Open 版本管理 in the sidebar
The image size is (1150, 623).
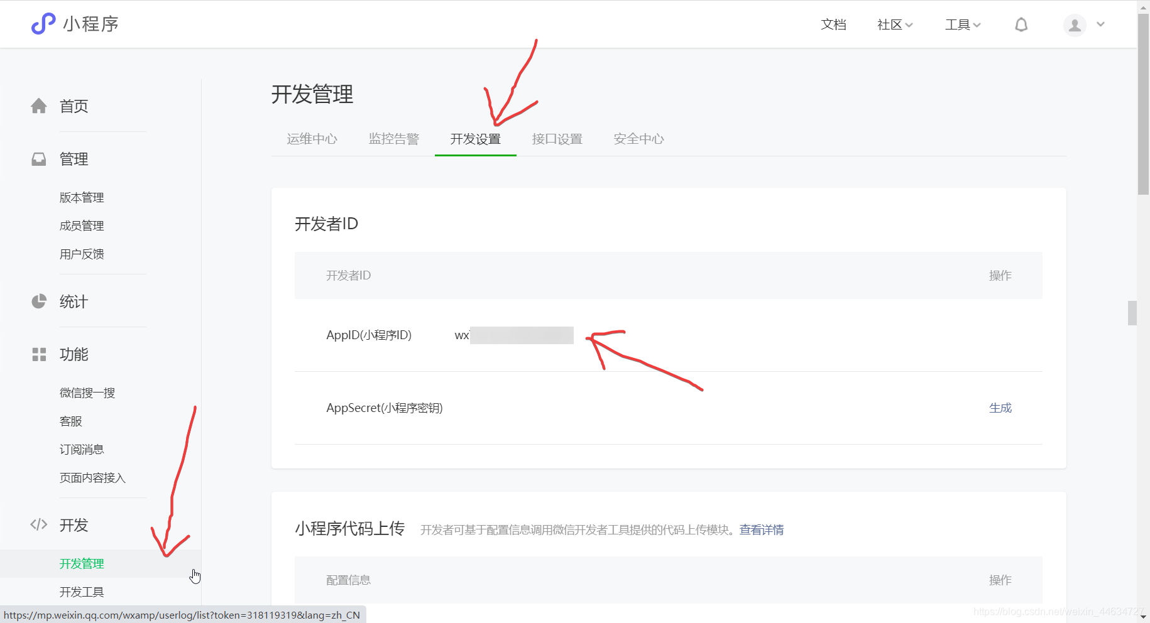click(82, 197)
